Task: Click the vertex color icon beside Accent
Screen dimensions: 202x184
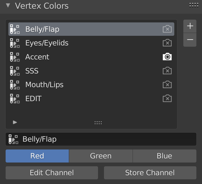Action: [14, 57]
